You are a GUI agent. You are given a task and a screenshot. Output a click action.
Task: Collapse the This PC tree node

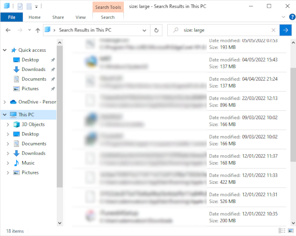pos(5,115)
